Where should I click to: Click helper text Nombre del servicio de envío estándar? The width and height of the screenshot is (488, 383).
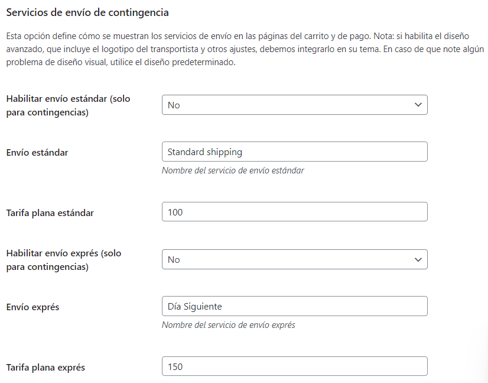233,170
